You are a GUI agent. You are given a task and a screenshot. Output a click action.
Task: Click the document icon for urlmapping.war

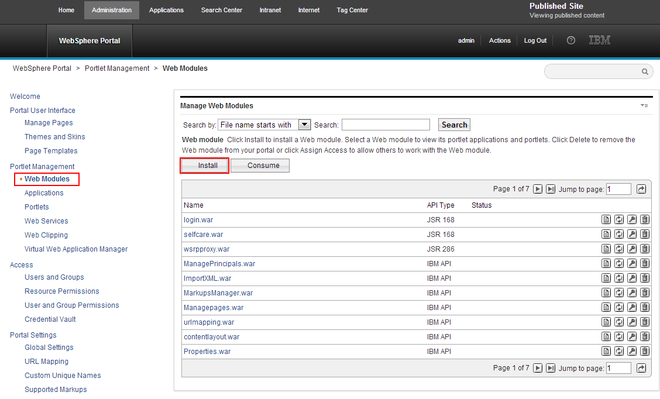click(606, 322)
